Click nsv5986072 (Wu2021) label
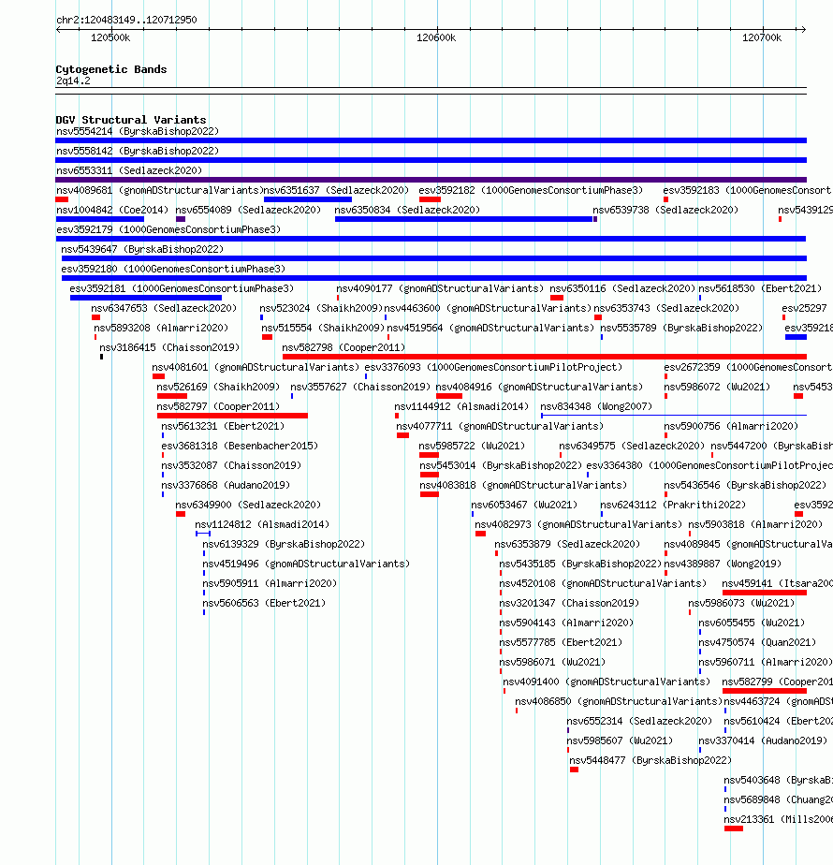 point(717,388)
